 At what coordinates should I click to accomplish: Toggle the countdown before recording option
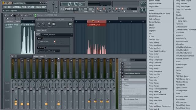[104, 9]
